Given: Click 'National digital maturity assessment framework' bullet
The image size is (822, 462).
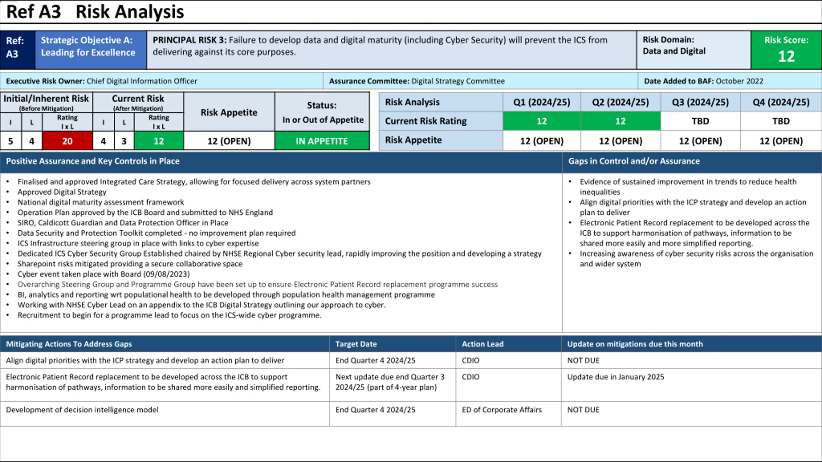Looking at the screenshot, I should pyautogui.click(x=101, y=202).
